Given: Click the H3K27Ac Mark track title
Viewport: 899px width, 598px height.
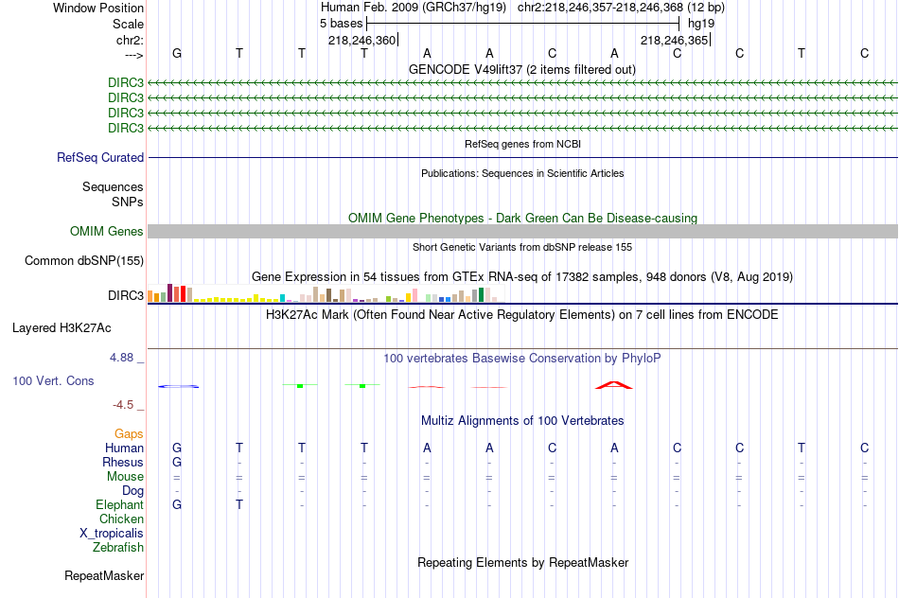Looking at the screenshot, I should tap(522, 315).
